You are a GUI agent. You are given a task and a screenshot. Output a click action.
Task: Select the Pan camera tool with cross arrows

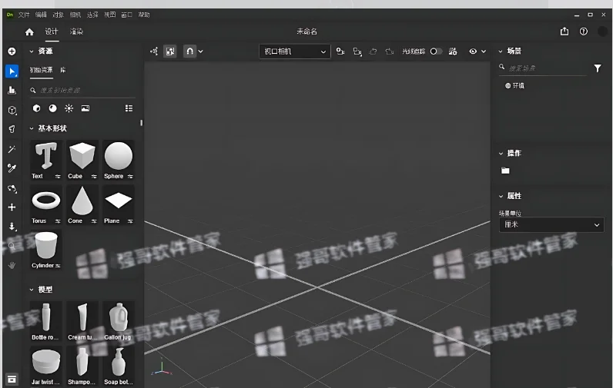tap(12, 207)
